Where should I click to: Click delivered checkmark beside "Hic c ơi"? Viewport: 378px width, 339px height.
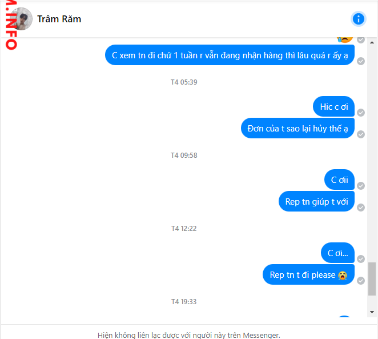click(361, 113)
